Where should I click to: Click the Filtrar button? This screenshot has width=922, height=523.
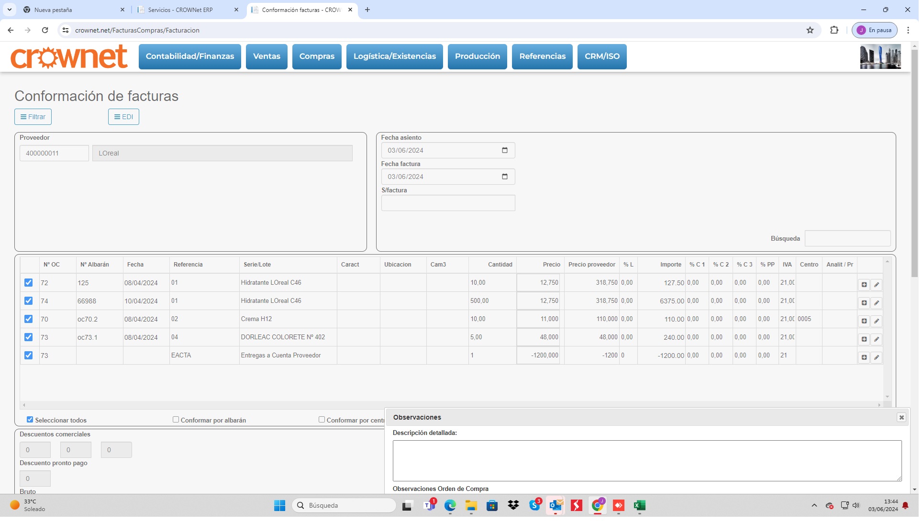tap(33, 117)
